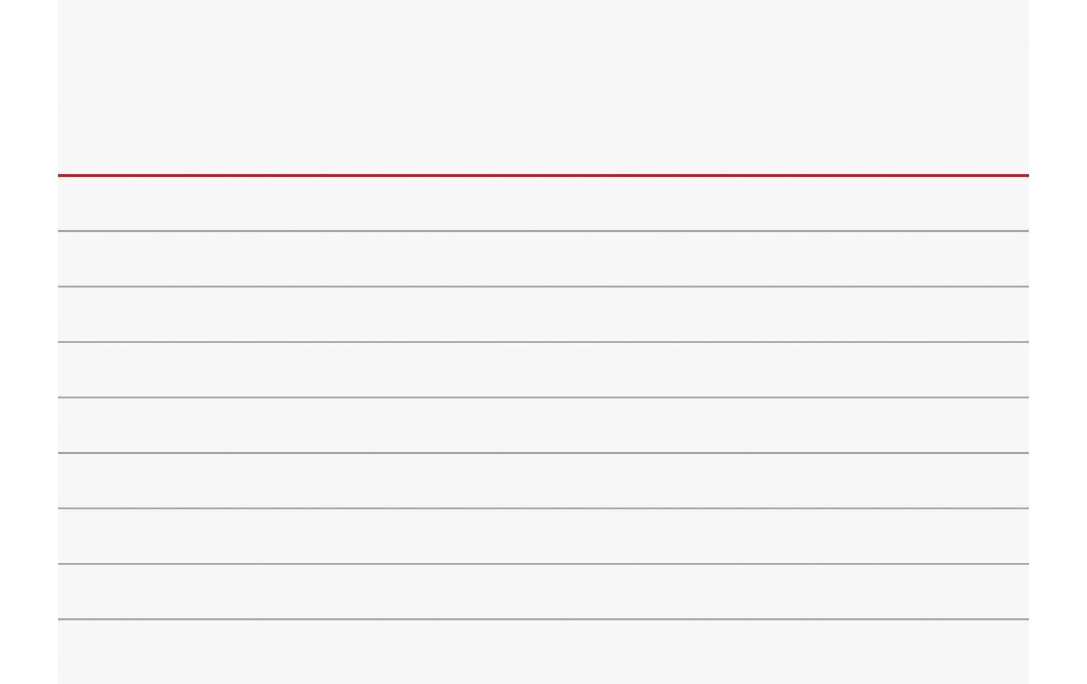
Task: Click the row between first and second gray lines
Action: (543, 259)
